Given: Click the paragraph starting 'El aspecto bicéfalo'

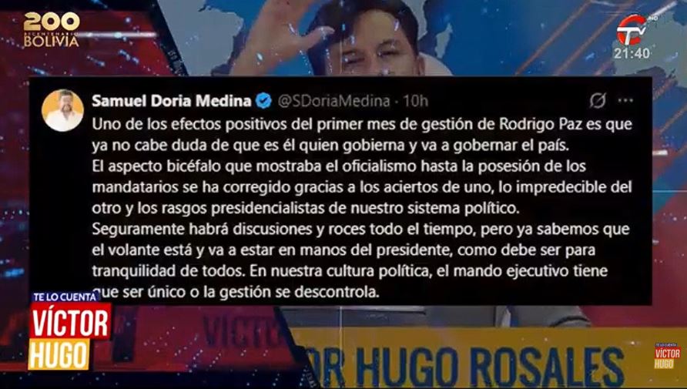Looking at the screenshot, I should (x=362, y=187).
